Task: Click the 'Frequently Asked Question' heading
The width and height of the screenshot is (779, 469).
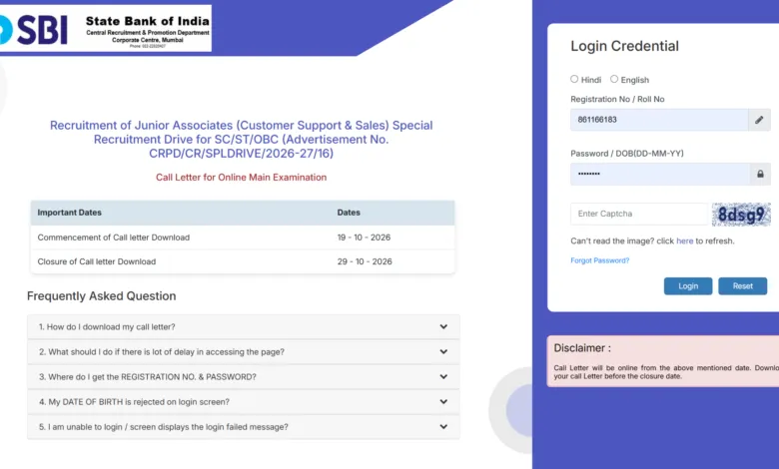Action: 101,295
